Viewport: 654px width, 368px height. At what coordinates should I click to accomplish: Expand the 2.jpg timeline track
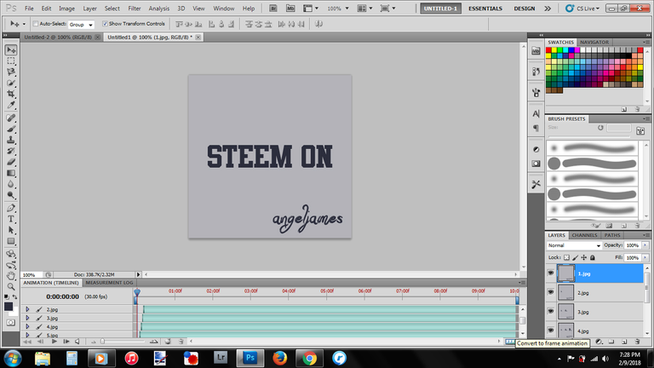click(x=27, y=309)
